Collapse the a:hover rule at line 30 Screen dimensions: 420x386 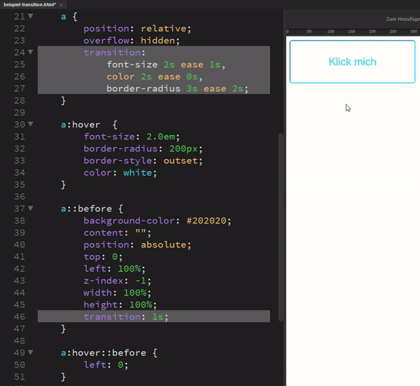click(x=30, y=125)
